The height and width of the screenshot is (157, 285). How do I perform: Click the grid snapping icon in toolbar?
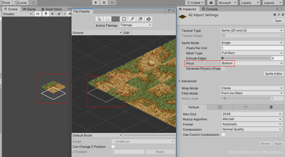pos(33,3)
